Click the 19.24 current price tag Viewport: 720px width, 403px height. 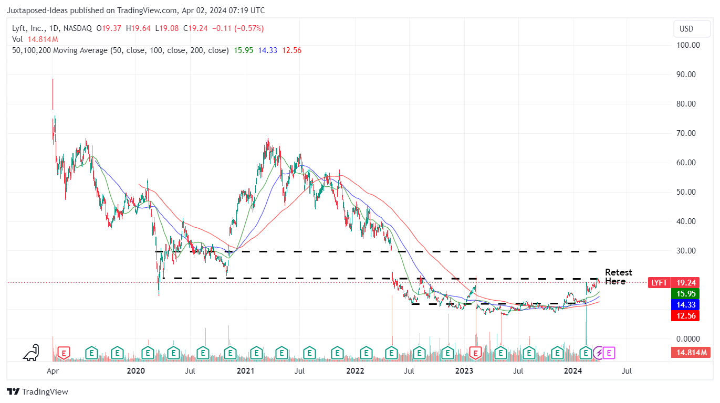click(685, 282)
